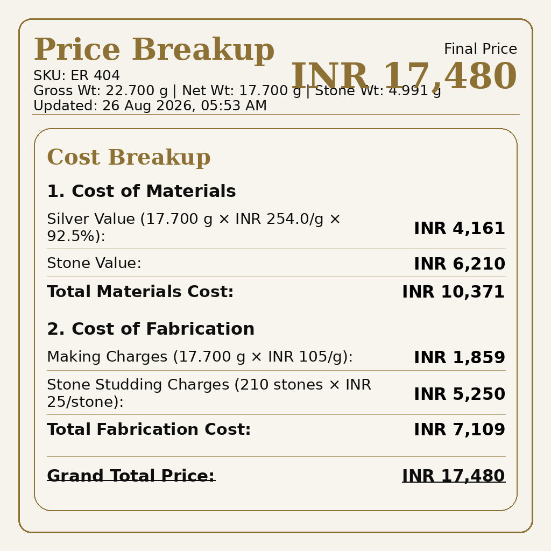Click the INR 10,371 materials total
The image size is (551, 551).
[454, 292]
